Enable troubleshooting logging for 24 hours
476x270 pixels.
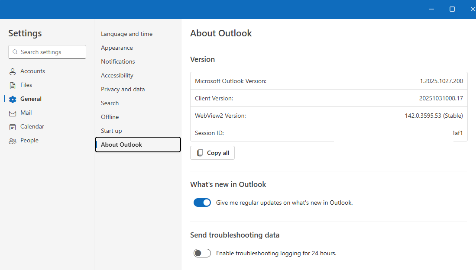[202, 253]
